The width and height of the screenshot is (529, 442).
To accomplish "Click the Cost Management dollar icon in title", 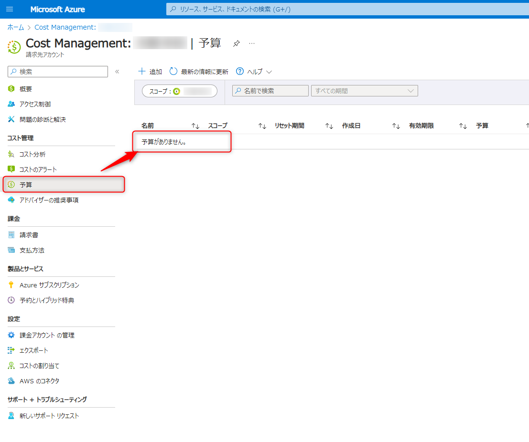I will tap(14, 47).
